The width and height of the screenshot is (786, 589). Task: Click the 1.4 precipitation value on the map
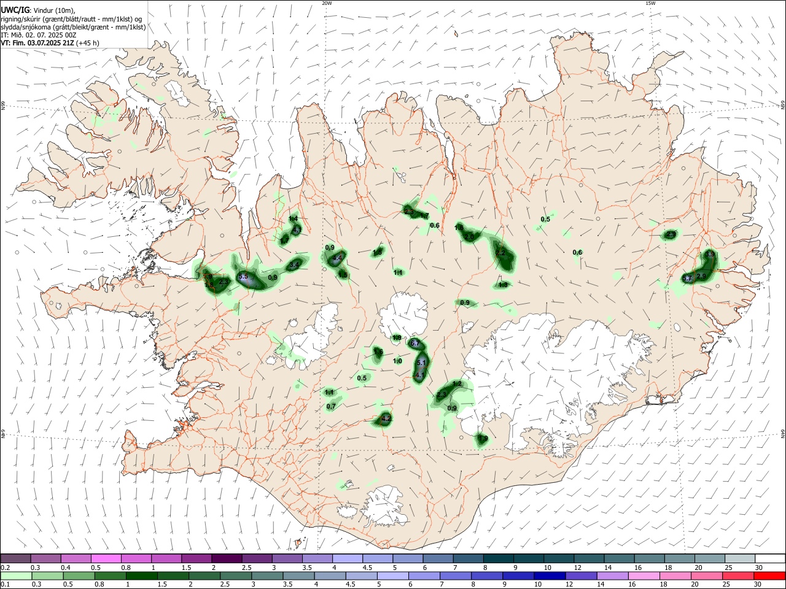[x=293, y=218]
